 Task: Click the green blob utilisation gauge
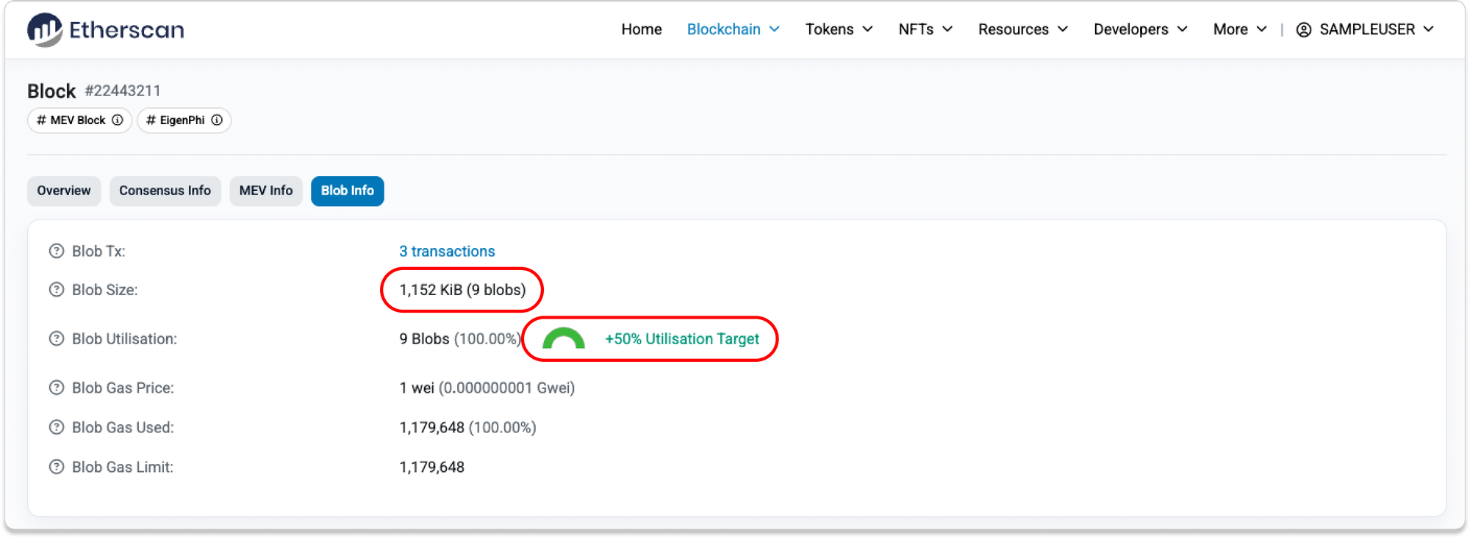563,339
